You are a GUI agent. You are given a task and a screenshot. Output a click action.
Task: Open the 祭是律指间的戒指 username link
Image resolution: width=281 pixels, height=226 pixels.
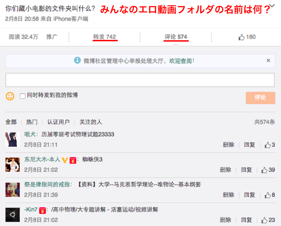coord(47,184)
